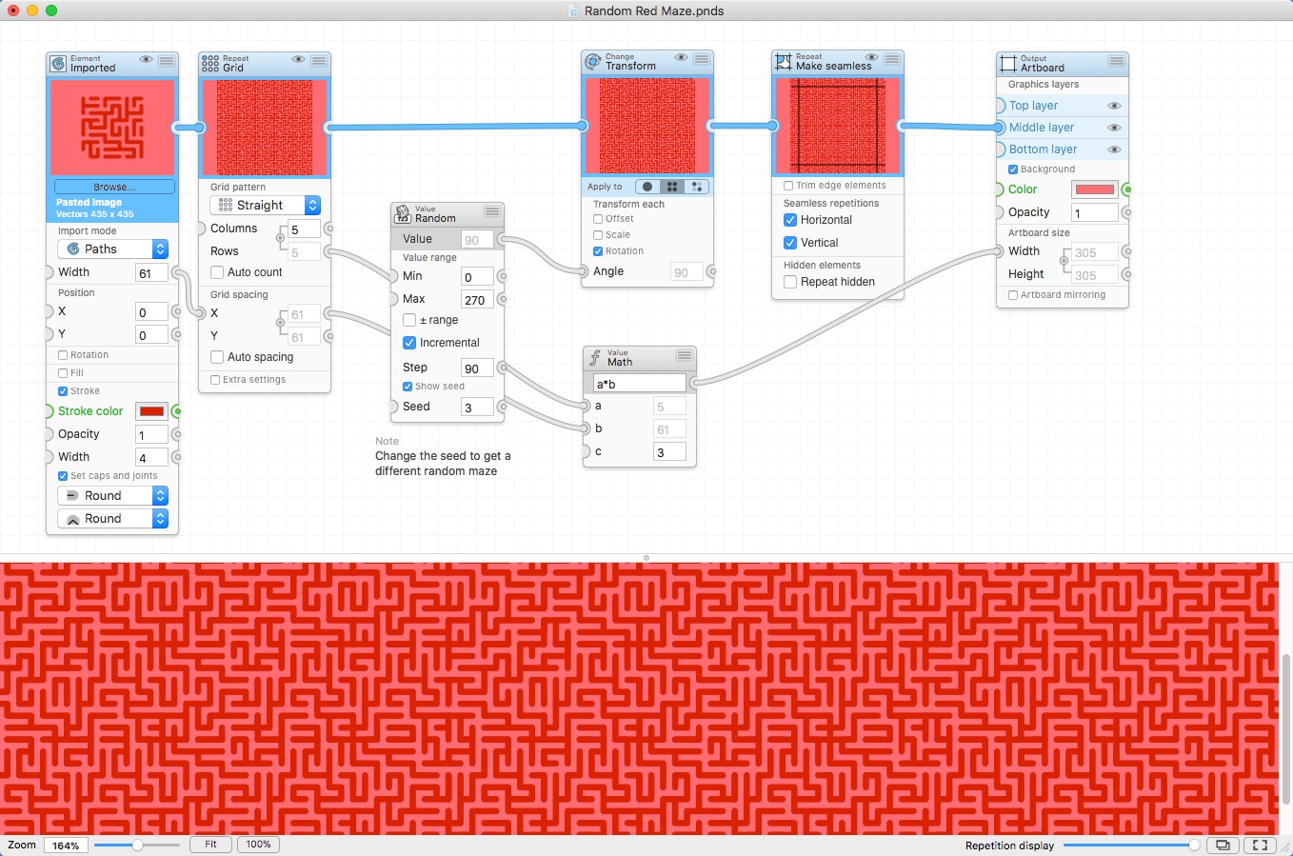1293x856 pixels.
Task: Open the Grid node's menu icon
Action: pyautogui.click(x=319, y=60)
